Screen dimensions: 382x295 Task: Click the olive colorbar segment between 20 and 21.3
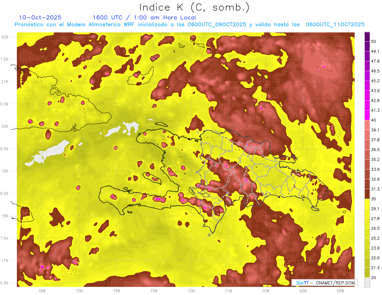(367, 273)
